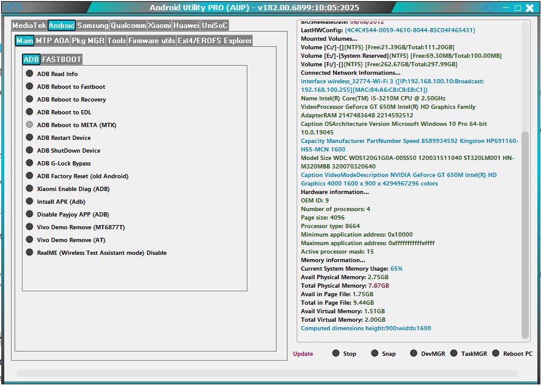This screenshot has width=541, height=385.
Task: Click 'Mounted Volumes...' heading
Action: (x=329, y=39)
